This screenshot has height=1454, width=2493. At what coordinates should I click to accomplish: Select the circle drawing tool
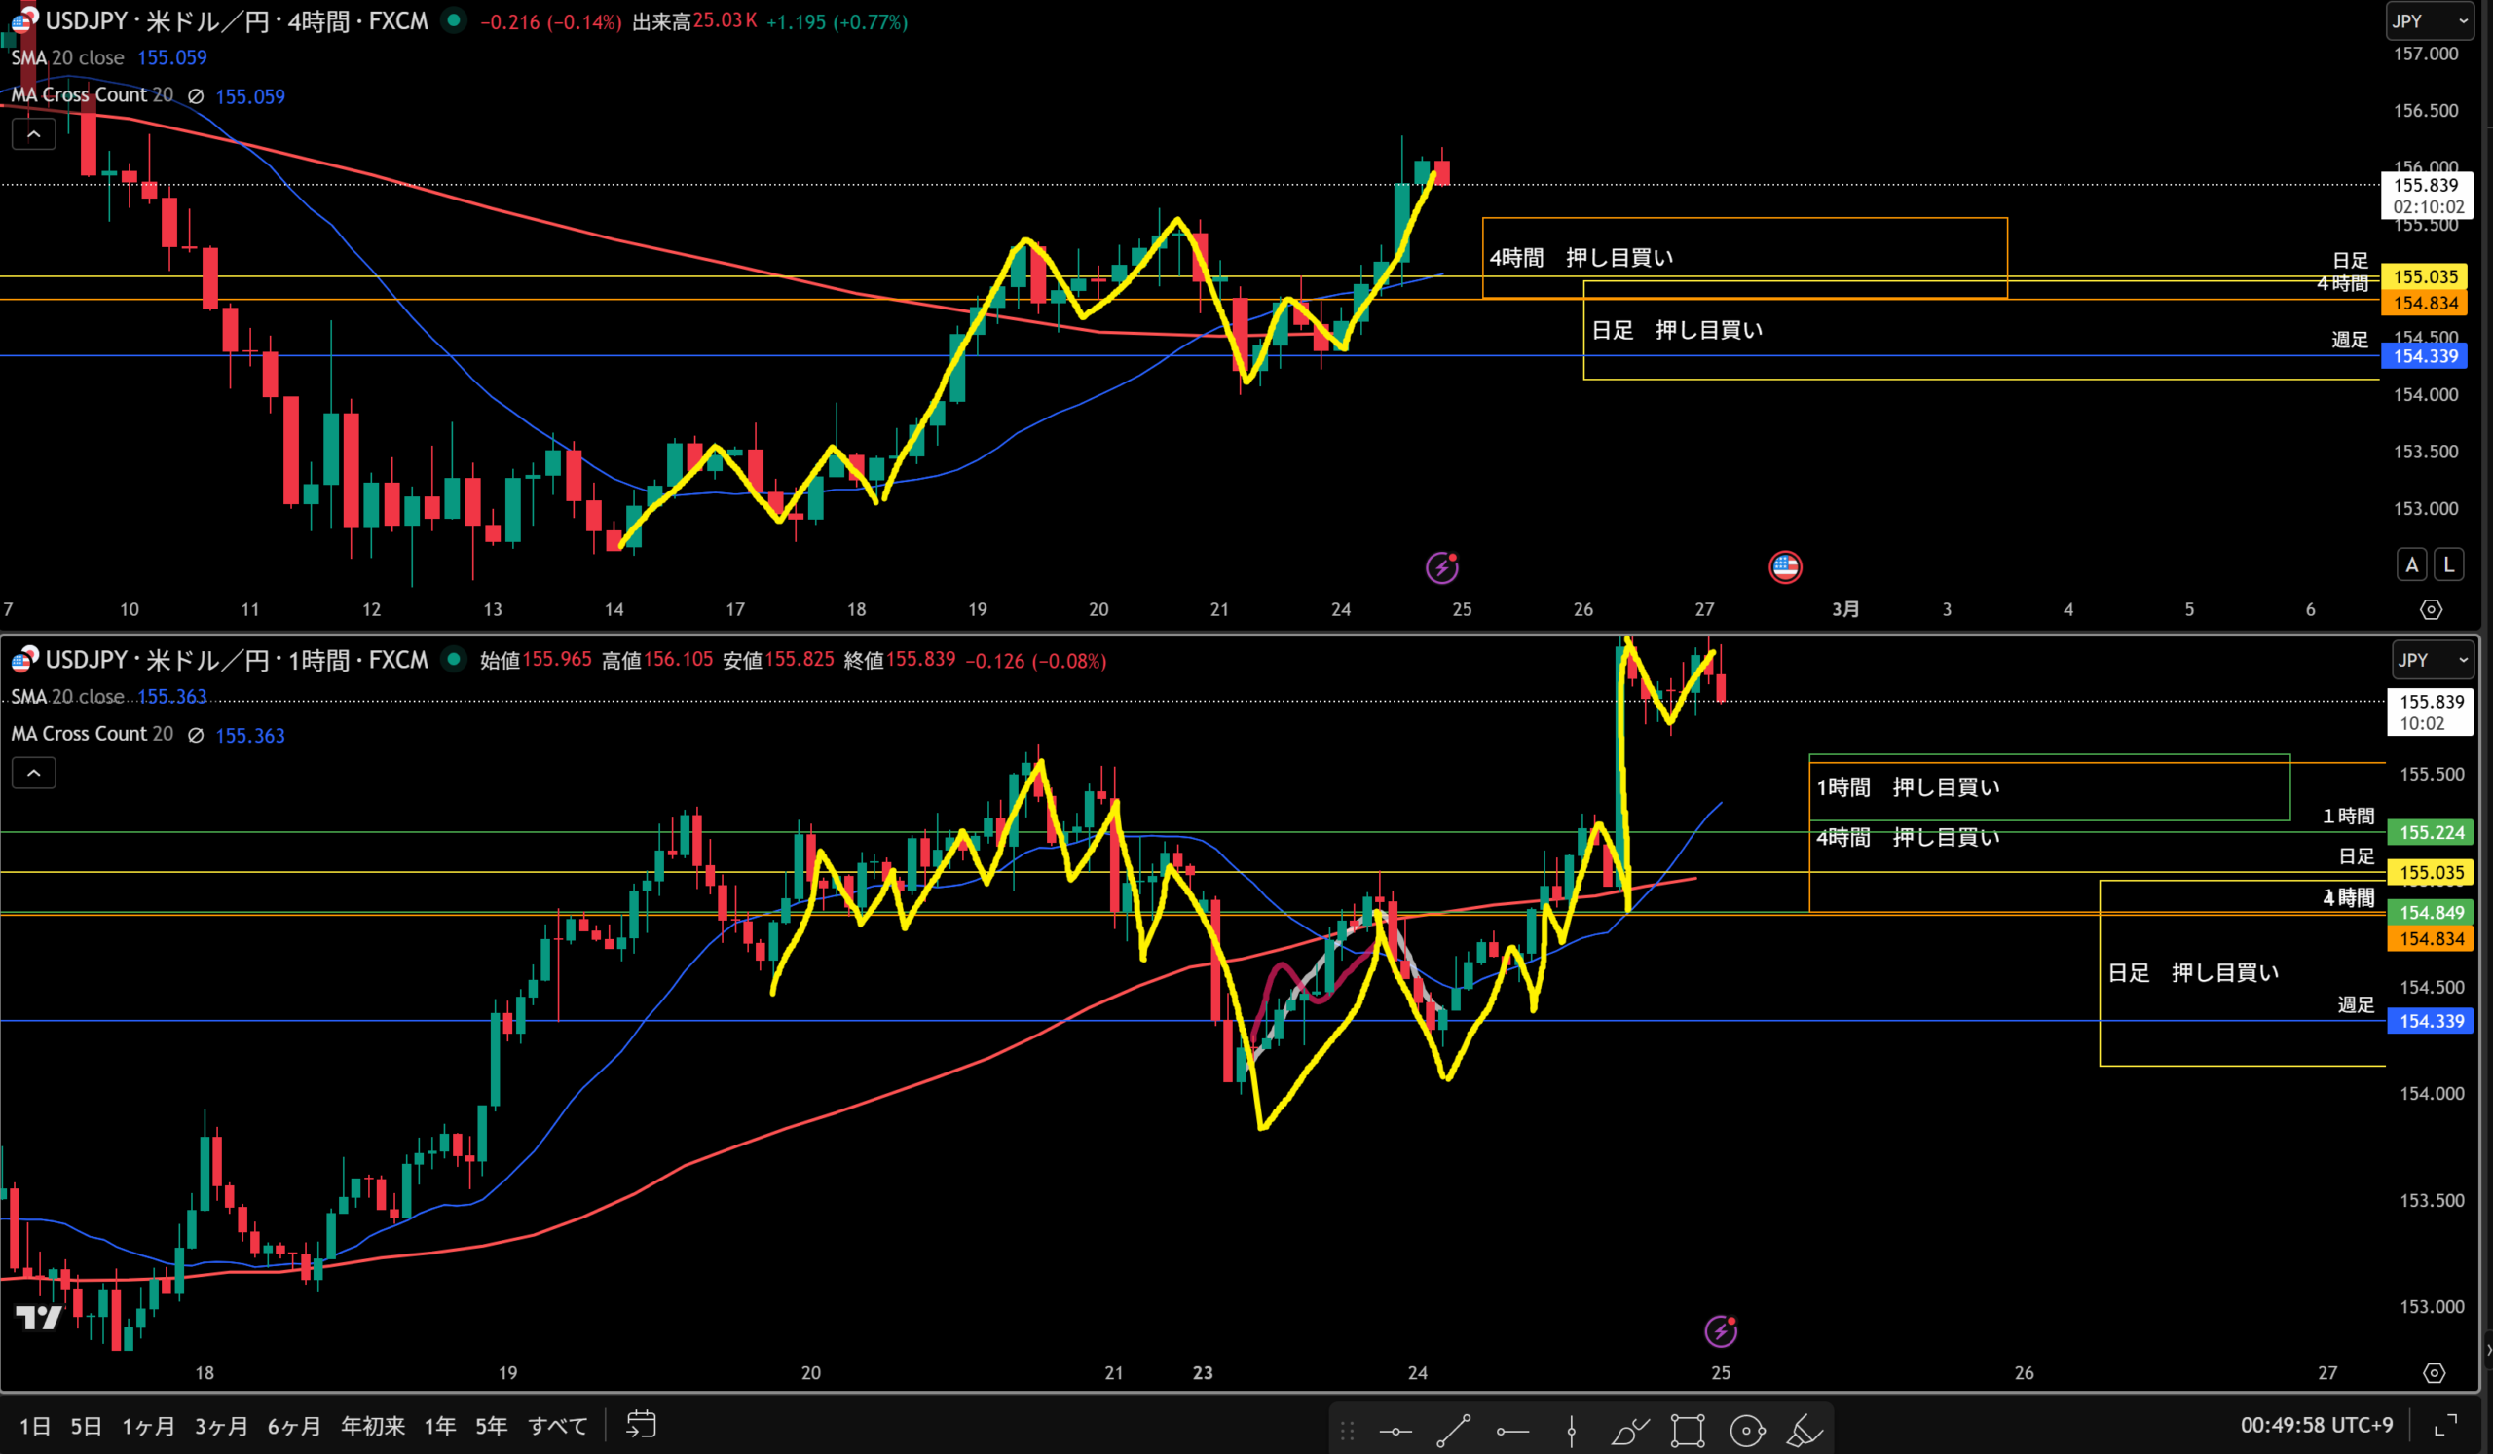click(x=1747, y=1431)
